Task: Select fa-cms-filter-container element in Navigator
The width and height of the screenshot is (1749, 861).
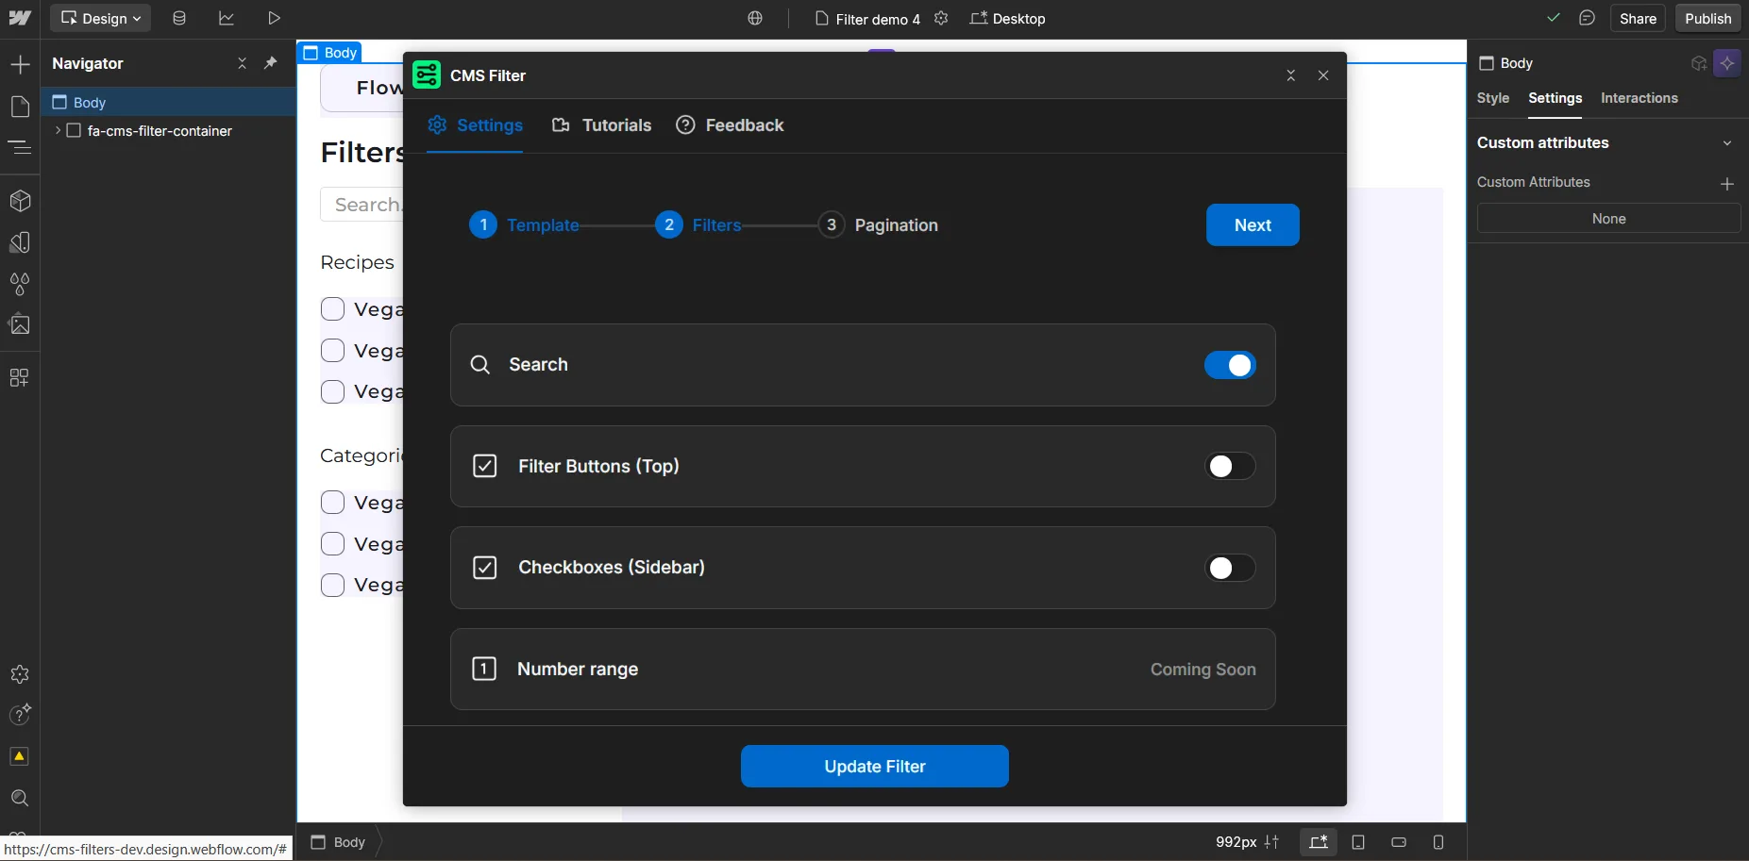Action: [160, 131]
